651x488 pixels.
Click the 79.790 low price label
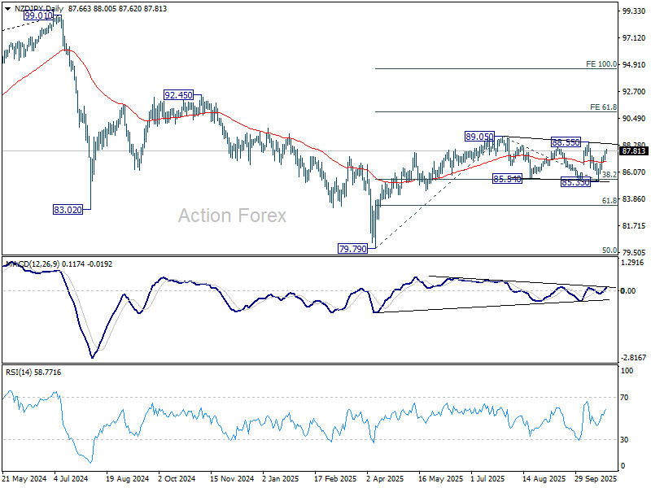[x=353, y=249]
